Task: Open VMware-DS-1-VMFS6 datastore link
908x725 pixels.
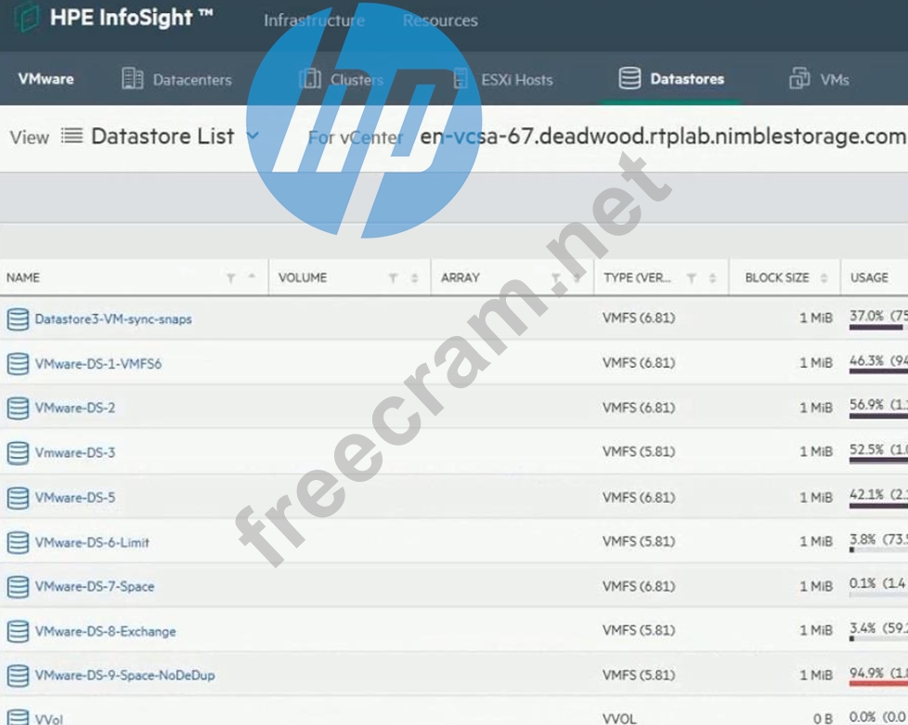Action: pos(97,364)
